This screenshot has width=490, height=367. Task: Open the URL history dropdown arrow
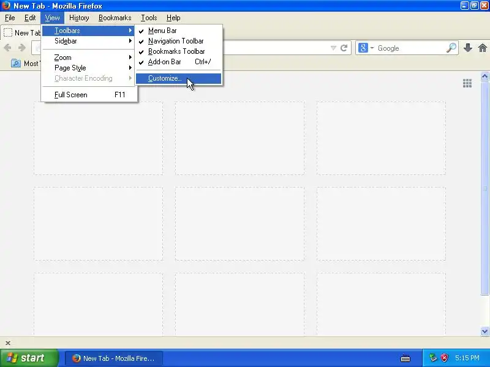[333, 48]
